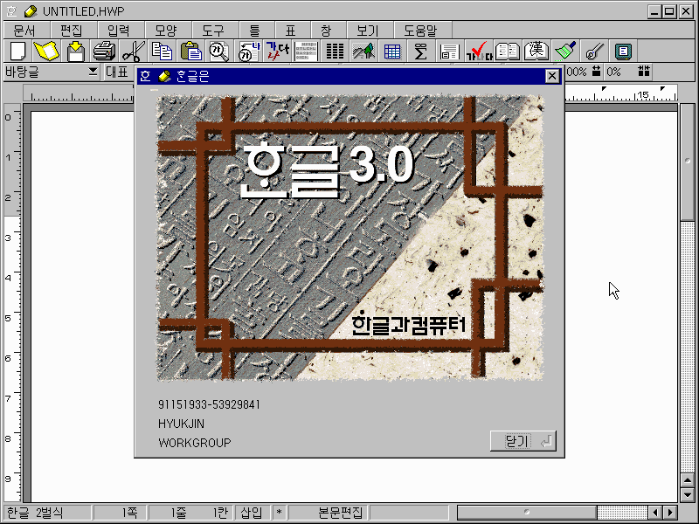This screenshot has height=524, width=699.
Task: Insert table with the blue grid icon
Action: [x=392, y=52]
